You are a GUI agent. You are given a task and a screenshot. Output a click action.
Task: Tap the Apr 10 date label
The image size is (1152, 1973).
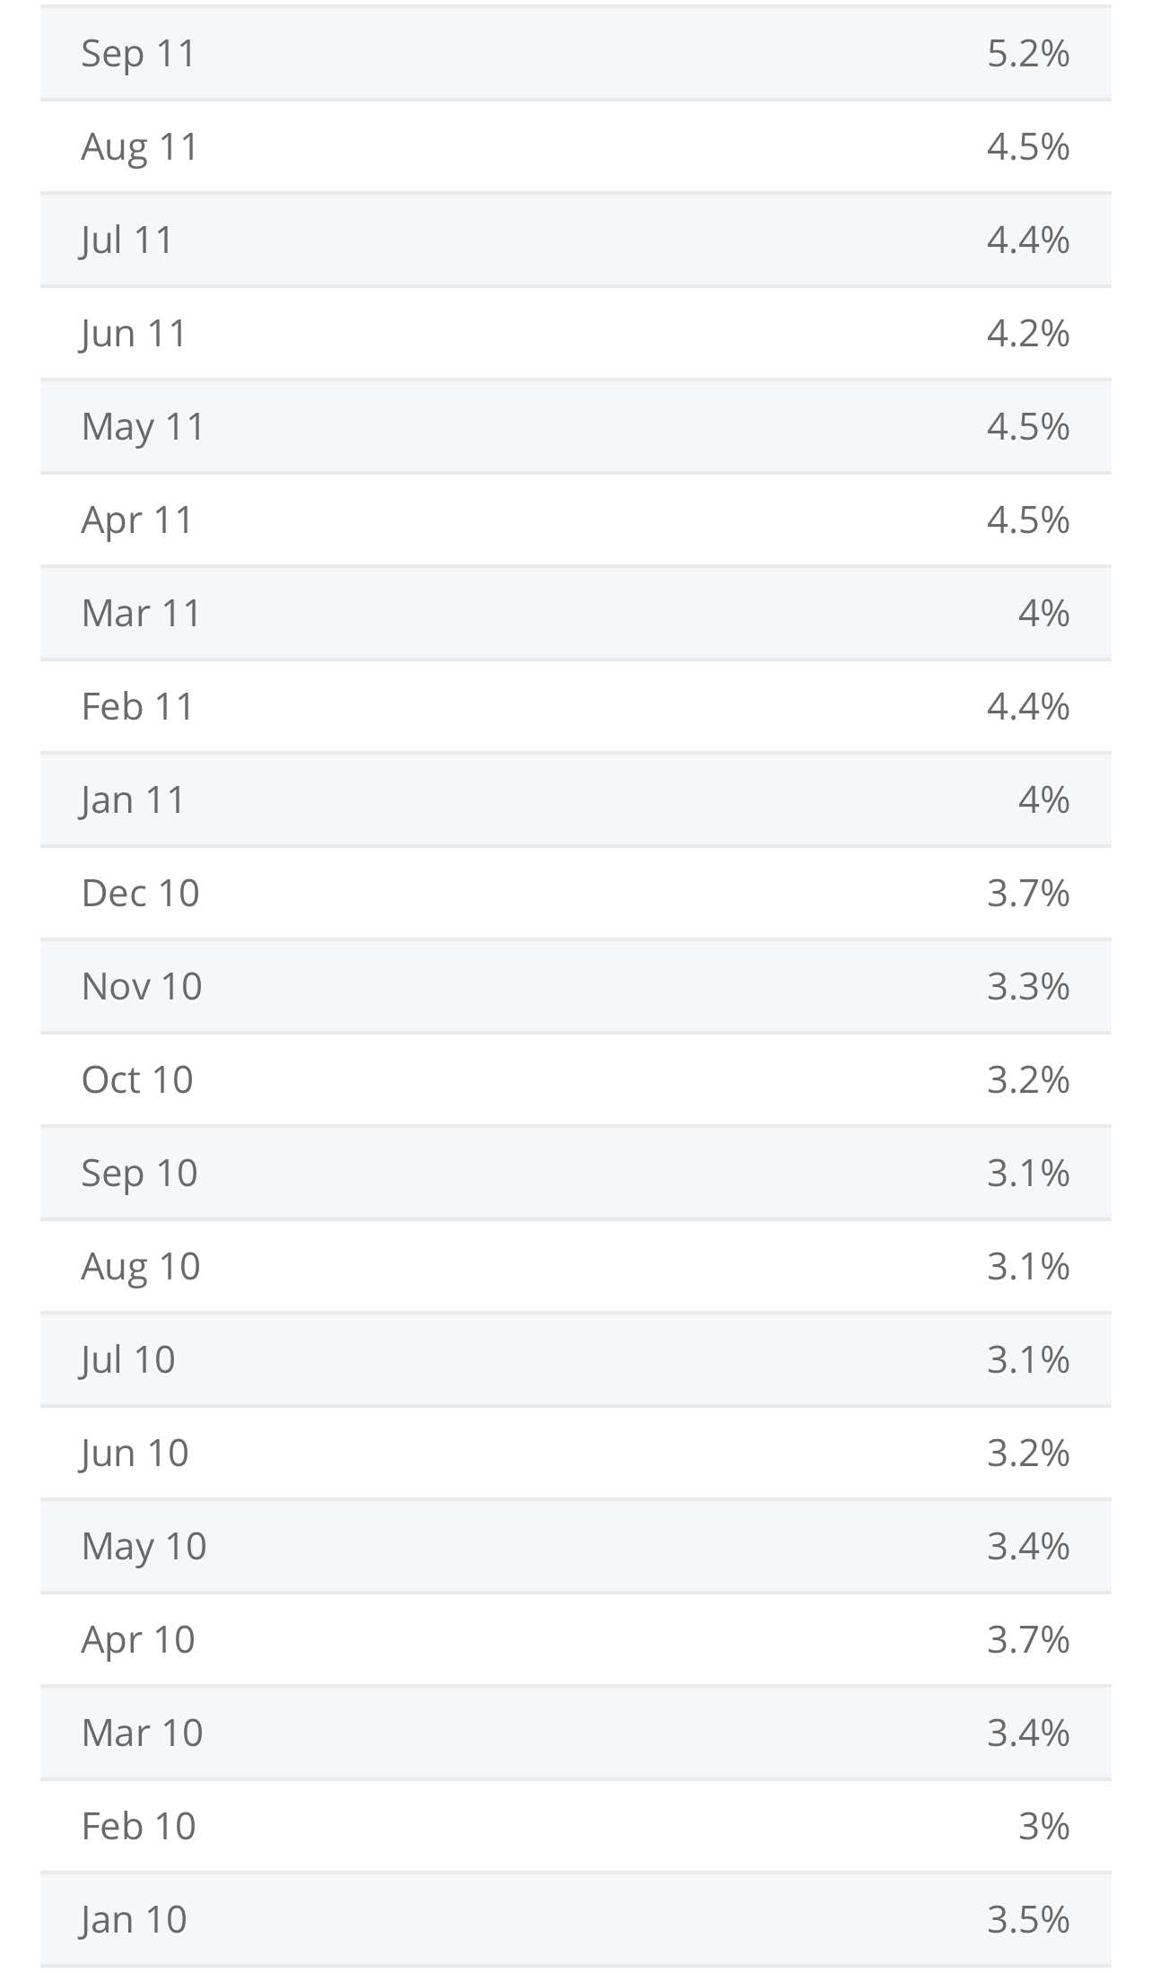138,1640
